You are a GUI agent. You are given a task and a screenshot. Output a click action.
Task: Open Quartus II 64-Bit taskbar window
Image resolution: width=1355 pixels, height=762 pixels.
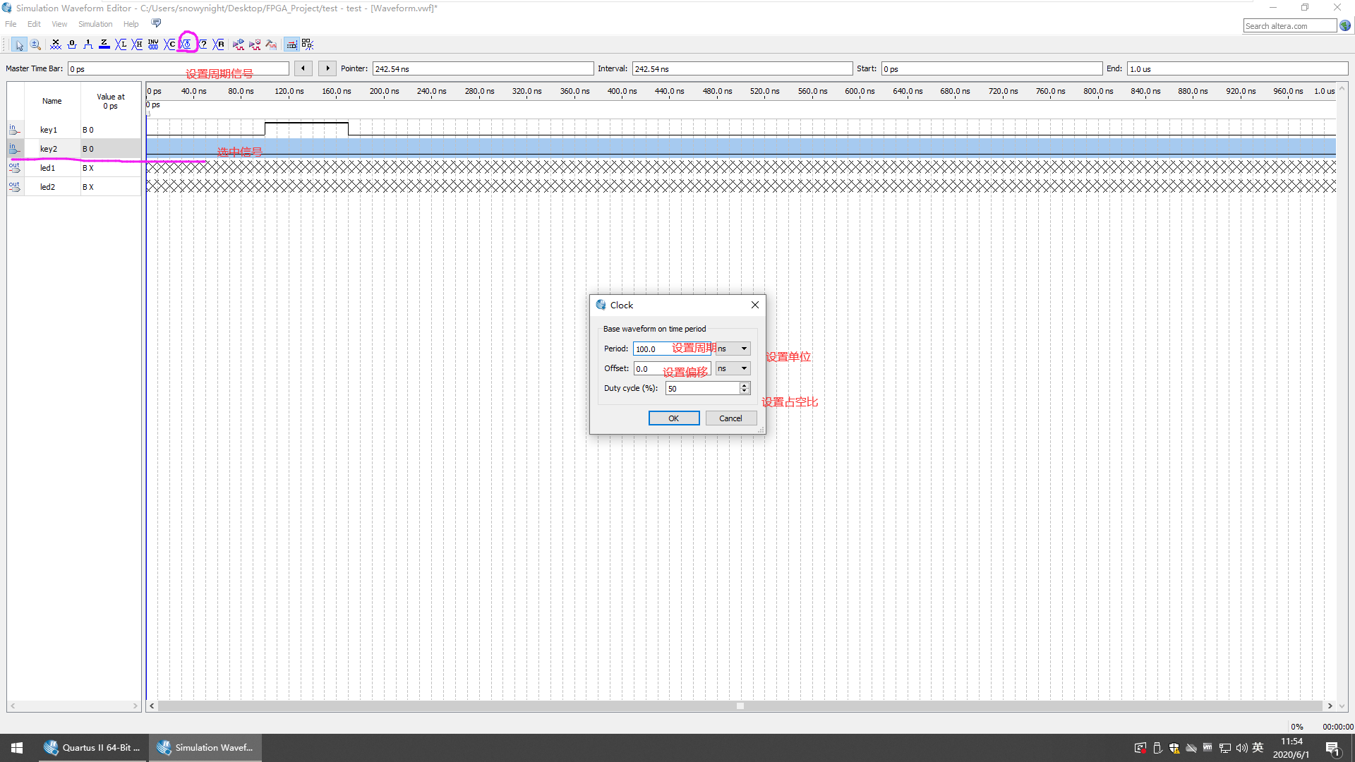coord(93,748)
